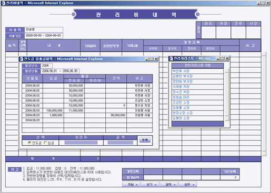This screenshot has width=271, height=193.
Task: Click the 관리자 input field
Action: (81, 143)
